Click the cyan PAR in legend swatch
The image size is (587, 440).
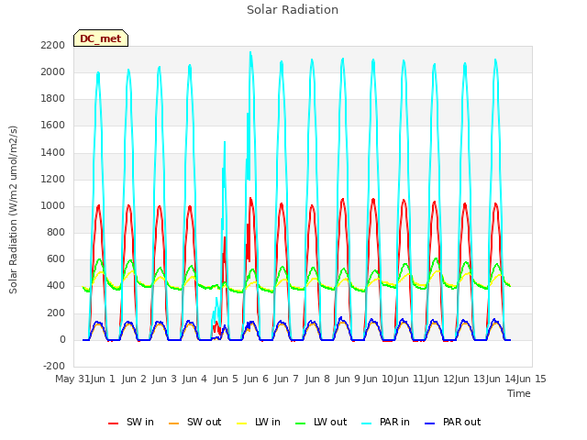367,423
